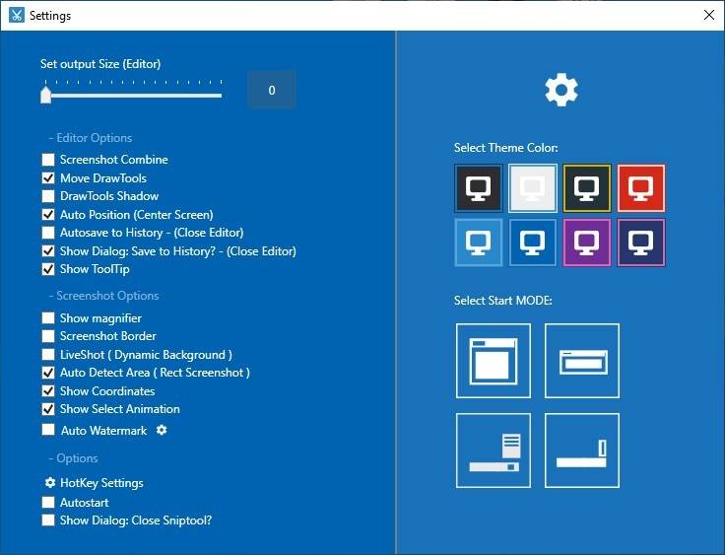Image resolution: width=725 pixels, height=555 pixels.
Task: Click the 'Select Start MODE:' label
Action: pyautogui.click(x=503, y=301)
